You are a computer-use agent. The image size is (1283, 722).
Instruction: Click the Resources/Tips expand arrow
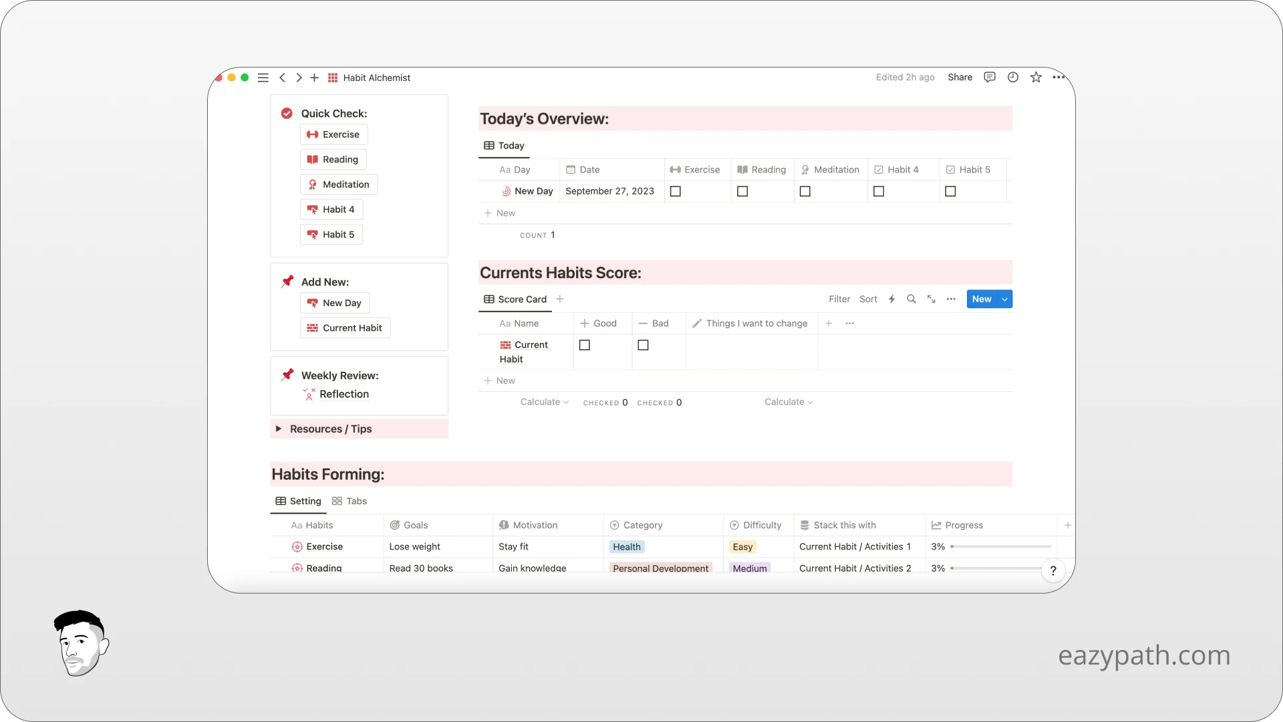279,429
